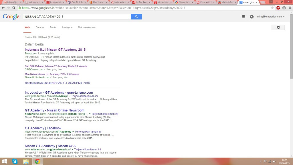
Task: Expand options arrow for nissannews.com result
Action: coord(90,114)
